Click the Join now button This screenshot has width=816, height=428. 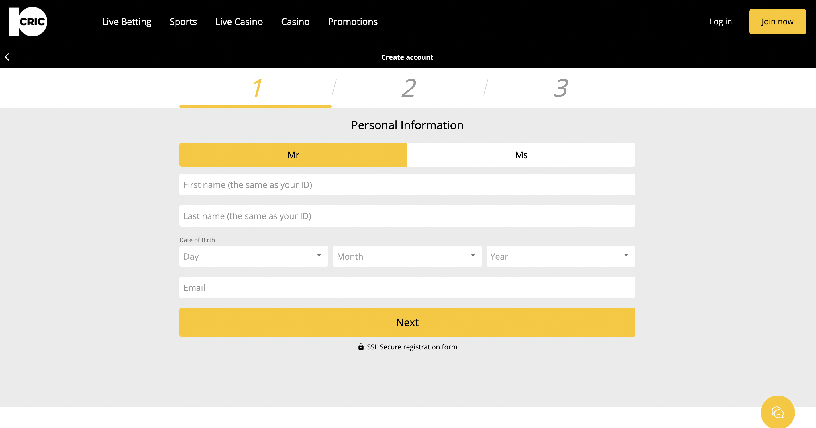click(x=777, y=22)
